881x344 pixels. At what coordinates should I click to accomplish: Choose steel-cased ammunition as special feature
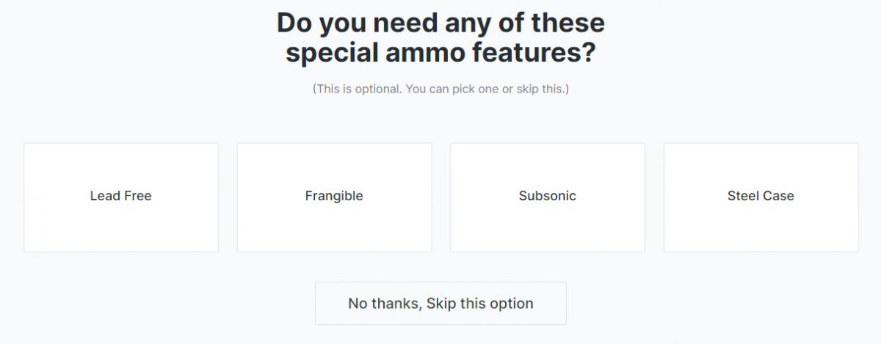tap(761, 197)
